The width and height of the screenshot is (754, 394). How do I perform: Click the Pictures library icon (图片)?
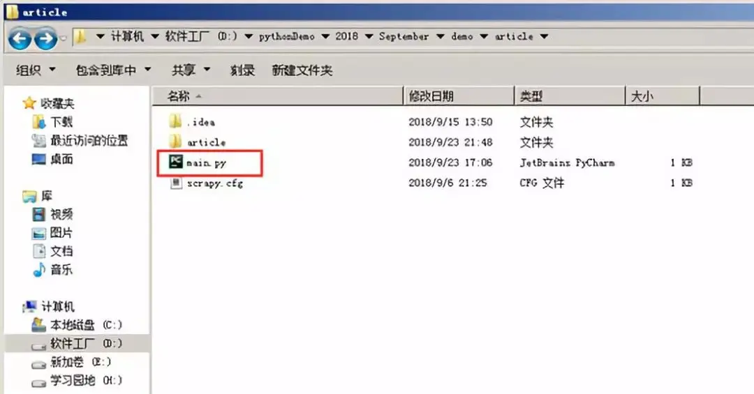[x=39, y=233]
